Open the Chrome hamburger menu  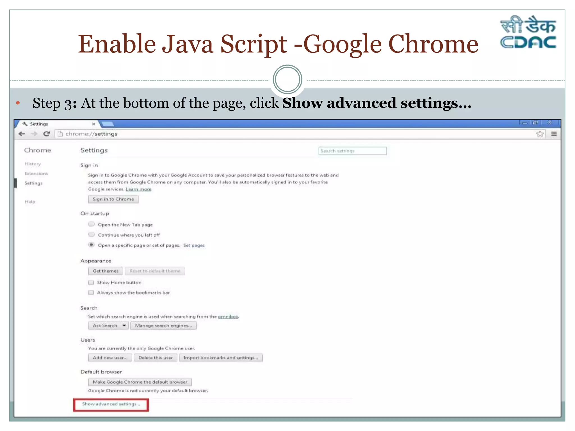tap(554, 134)
